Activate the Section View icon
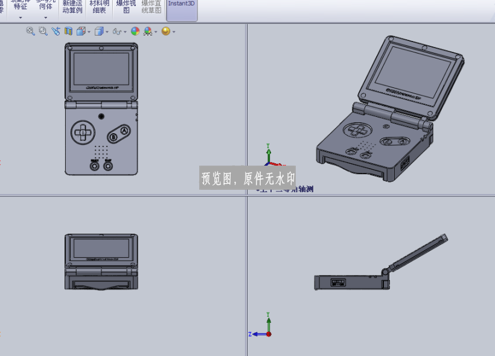The height and width of the screenshot is (356, 495). coord(68,31)
